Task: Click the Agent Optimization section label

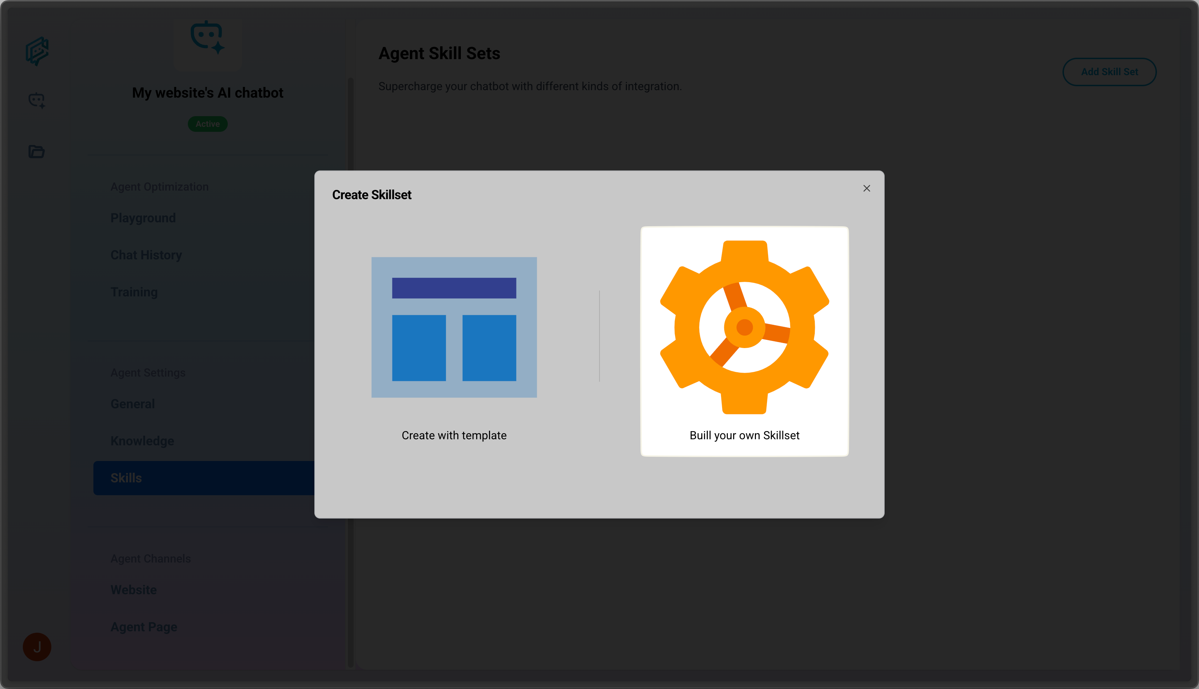Action: click(160, 187)
